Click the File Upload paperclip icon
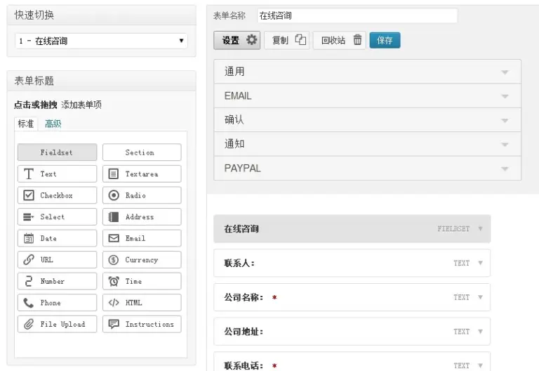 click(x=29, y=324)
